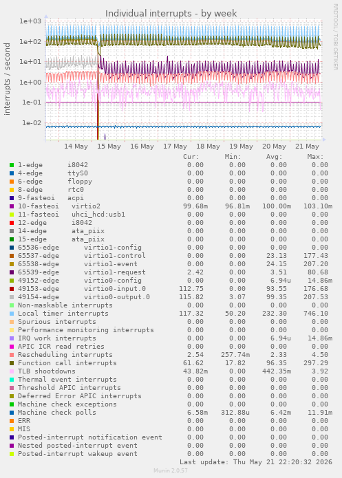The width and height of the screenshot is (342, 478).
Task: Click the Rescheduling interrupts legend swatch
Action: tap(12, 355)
